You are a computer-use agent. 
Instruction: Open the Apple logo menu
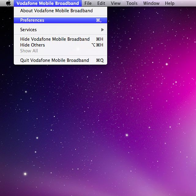[8, 3]
